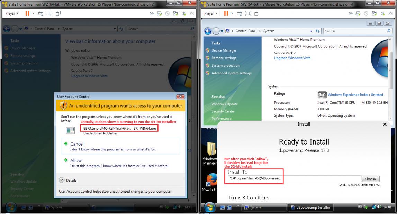
Task: Open Device Manager from the active Tasks sidebar
Action: coord(224,50)
